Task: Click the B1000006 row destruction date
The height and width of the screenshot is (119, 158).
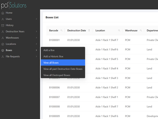Action: click(x=73, y=88)
